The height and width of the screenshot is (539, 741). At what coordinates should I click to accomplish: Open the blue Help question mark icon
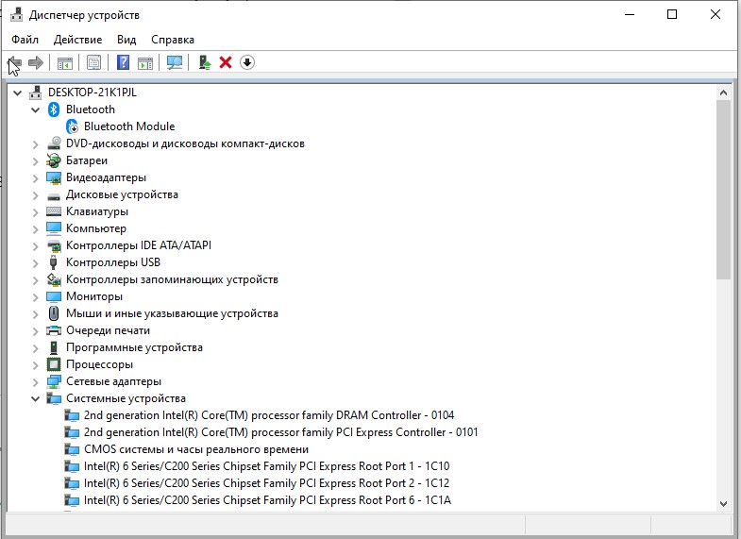pos(123,62)
